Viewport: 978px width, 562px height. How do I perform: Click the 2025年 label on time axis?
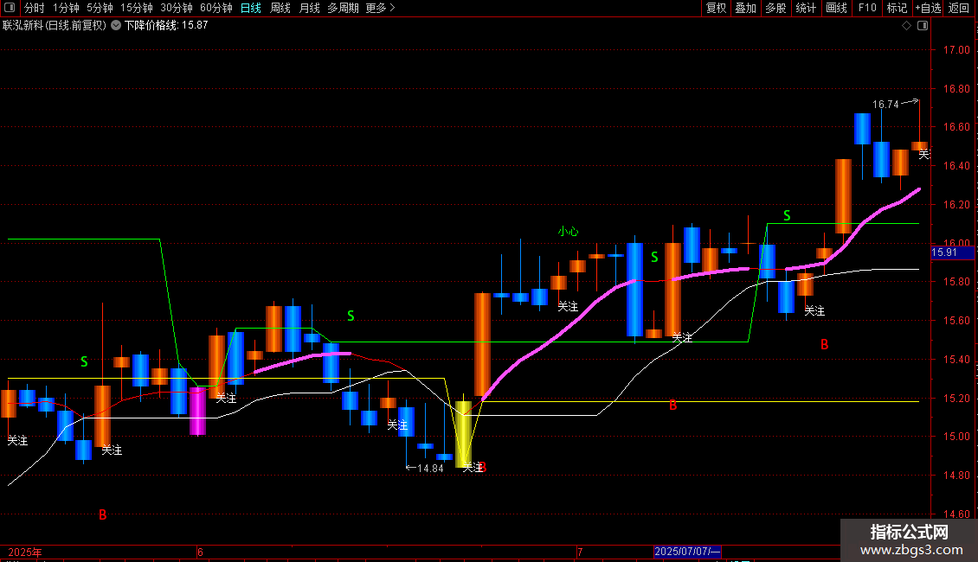click(x=25, y=552)
